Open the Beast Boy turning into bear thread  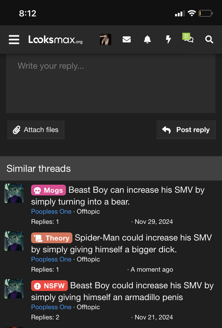click(x=118, y=196)
